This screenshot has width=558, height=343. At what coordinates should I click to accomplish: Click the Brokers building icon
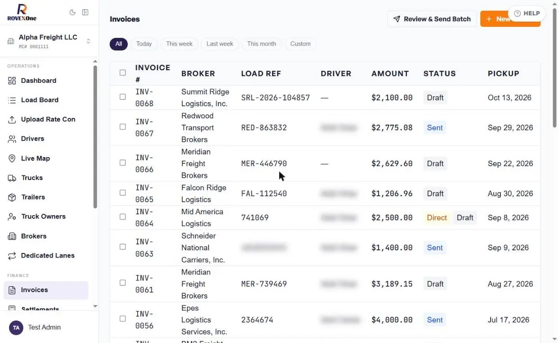point(12,236)
